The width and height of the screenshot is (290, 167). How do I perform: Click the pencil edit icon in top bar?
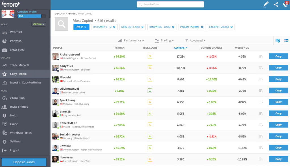click(x=266, y=5)
